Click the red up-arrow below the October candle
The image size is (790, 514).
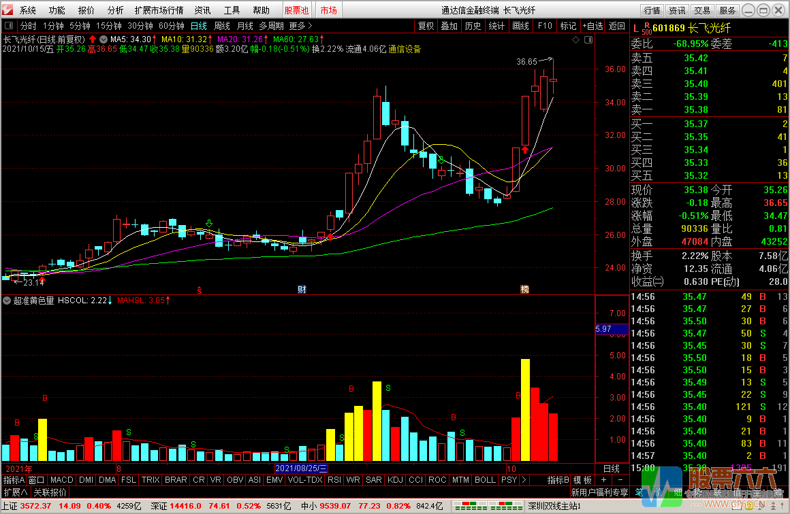tap(525, 150)
